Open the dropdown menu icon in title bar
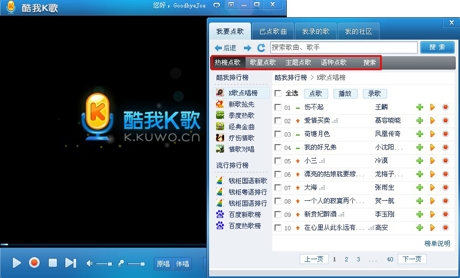 click(231, 5)
